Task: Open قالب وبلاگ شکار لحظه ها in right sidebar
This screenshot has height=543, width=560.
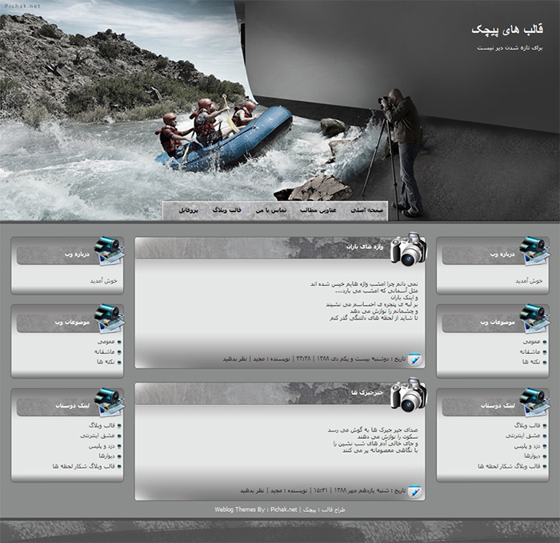Action: click(x=509, y=466)
